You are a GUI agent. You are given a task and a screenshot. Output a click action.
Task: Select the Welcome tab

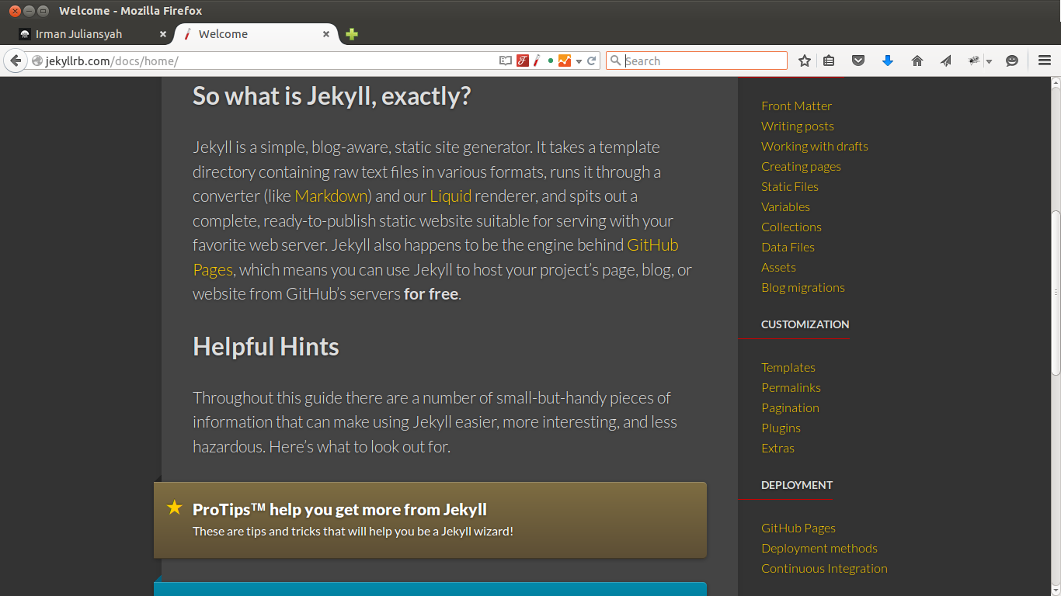point(256,34)
